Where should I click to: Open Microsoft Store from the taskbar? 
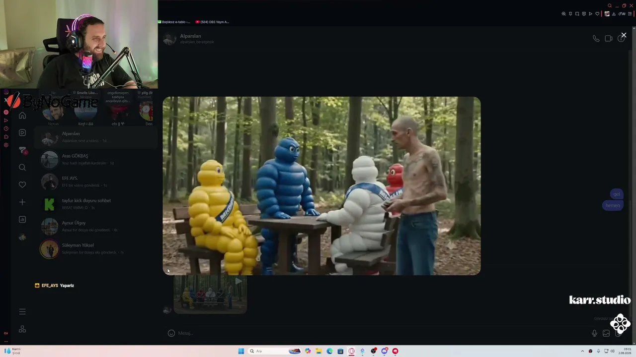tap(340, 351)
